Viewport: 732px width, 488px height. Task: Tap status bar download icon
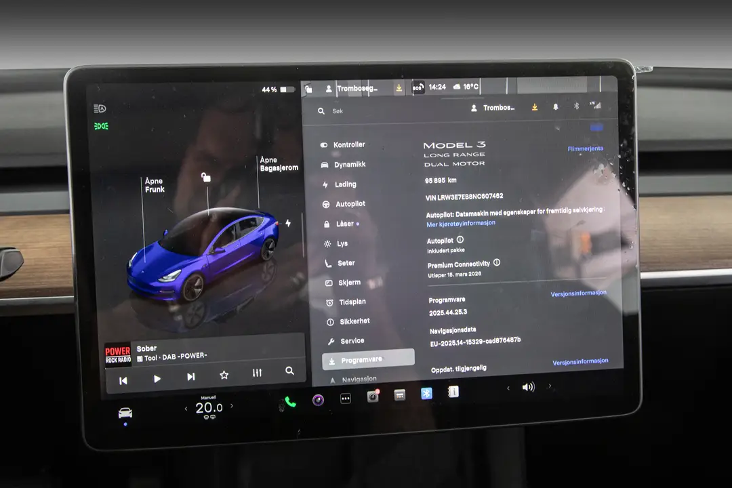tap(399, 88)
